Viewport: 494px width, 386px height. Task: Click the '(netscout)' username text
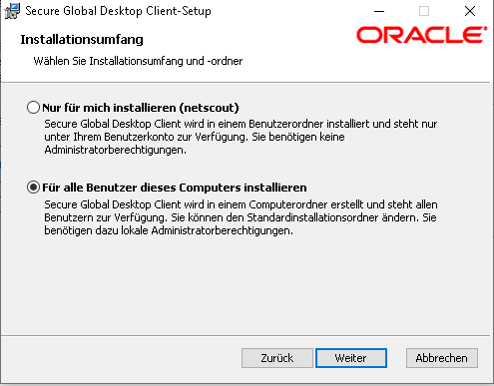point(209,108)
